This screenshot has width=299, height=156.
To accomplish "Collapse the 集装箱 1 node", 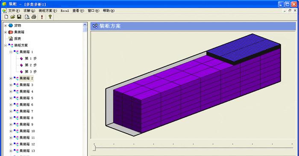I will pos(11,52).
